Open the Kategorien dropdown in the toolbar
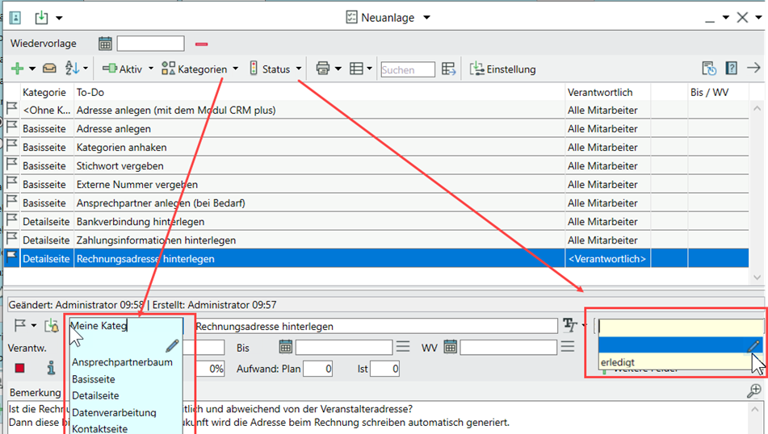 200,69
